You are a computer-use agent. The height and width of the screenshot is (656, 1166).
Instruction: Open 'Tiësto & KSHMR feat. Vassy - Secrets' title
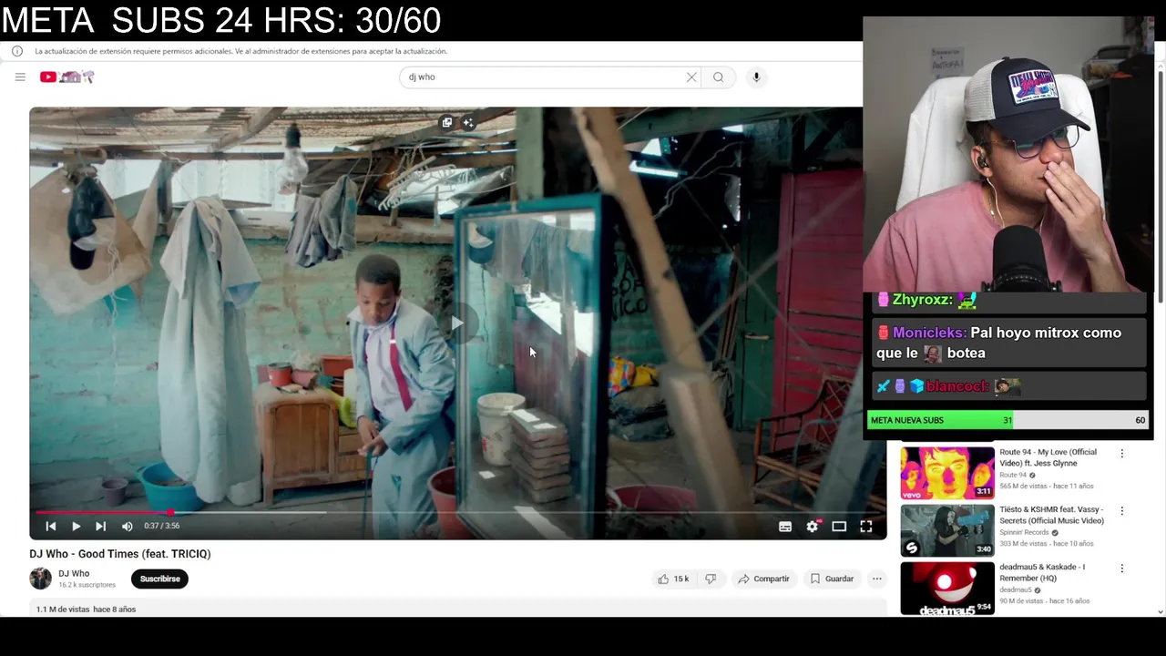pyautogui.click(x=1051, y=515)
